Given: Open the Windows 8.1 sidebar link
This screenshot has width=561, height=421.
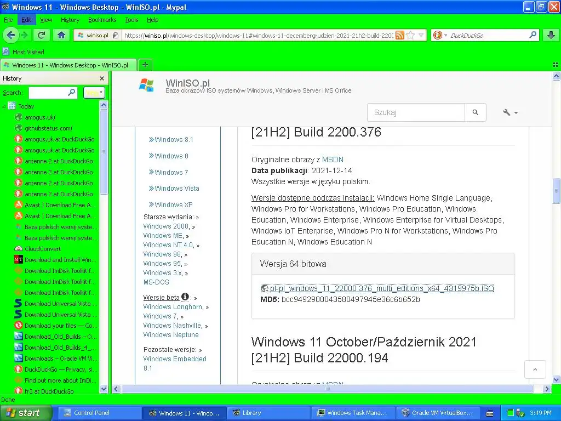Looking at the screenshot, I should [174, 140].
